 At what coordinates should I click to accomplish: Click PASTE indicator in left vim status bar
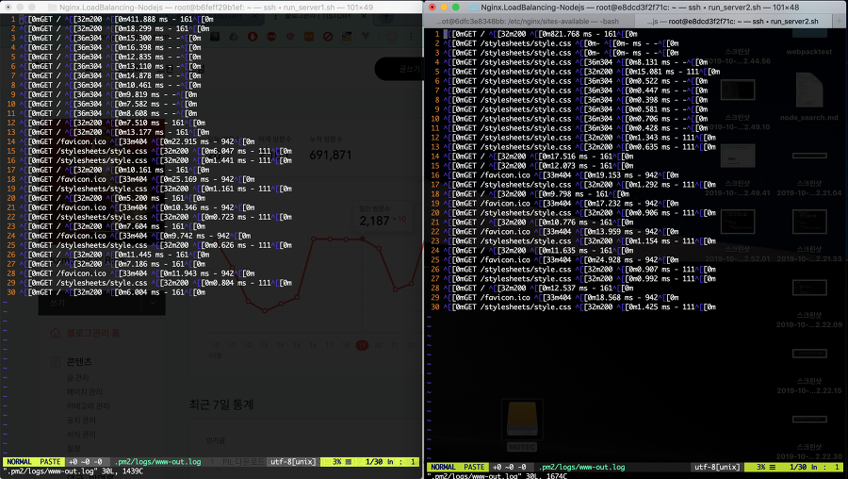[x=50, y=462]
